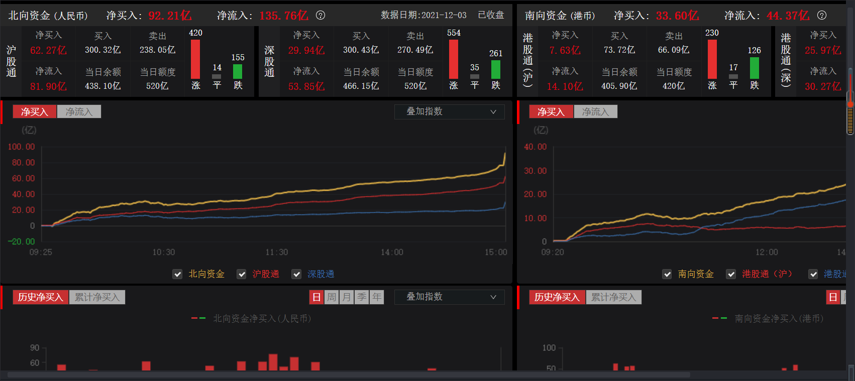This screenshot has width=855, height=381.
Task: Click green 跌 bar showing 126 in 港股通(沪)
Action: 754,68
